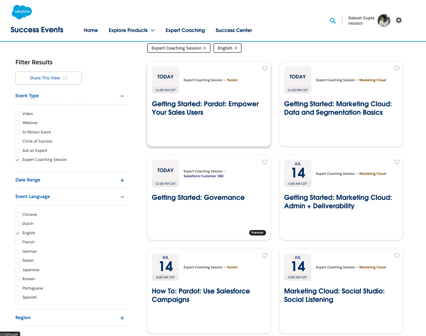The height and width of the screenshot is (336, 426).
Task: Open Marketing Cloud: Data and Segmentation Basics
Action: pyautogui.click(x=338, y=108)
